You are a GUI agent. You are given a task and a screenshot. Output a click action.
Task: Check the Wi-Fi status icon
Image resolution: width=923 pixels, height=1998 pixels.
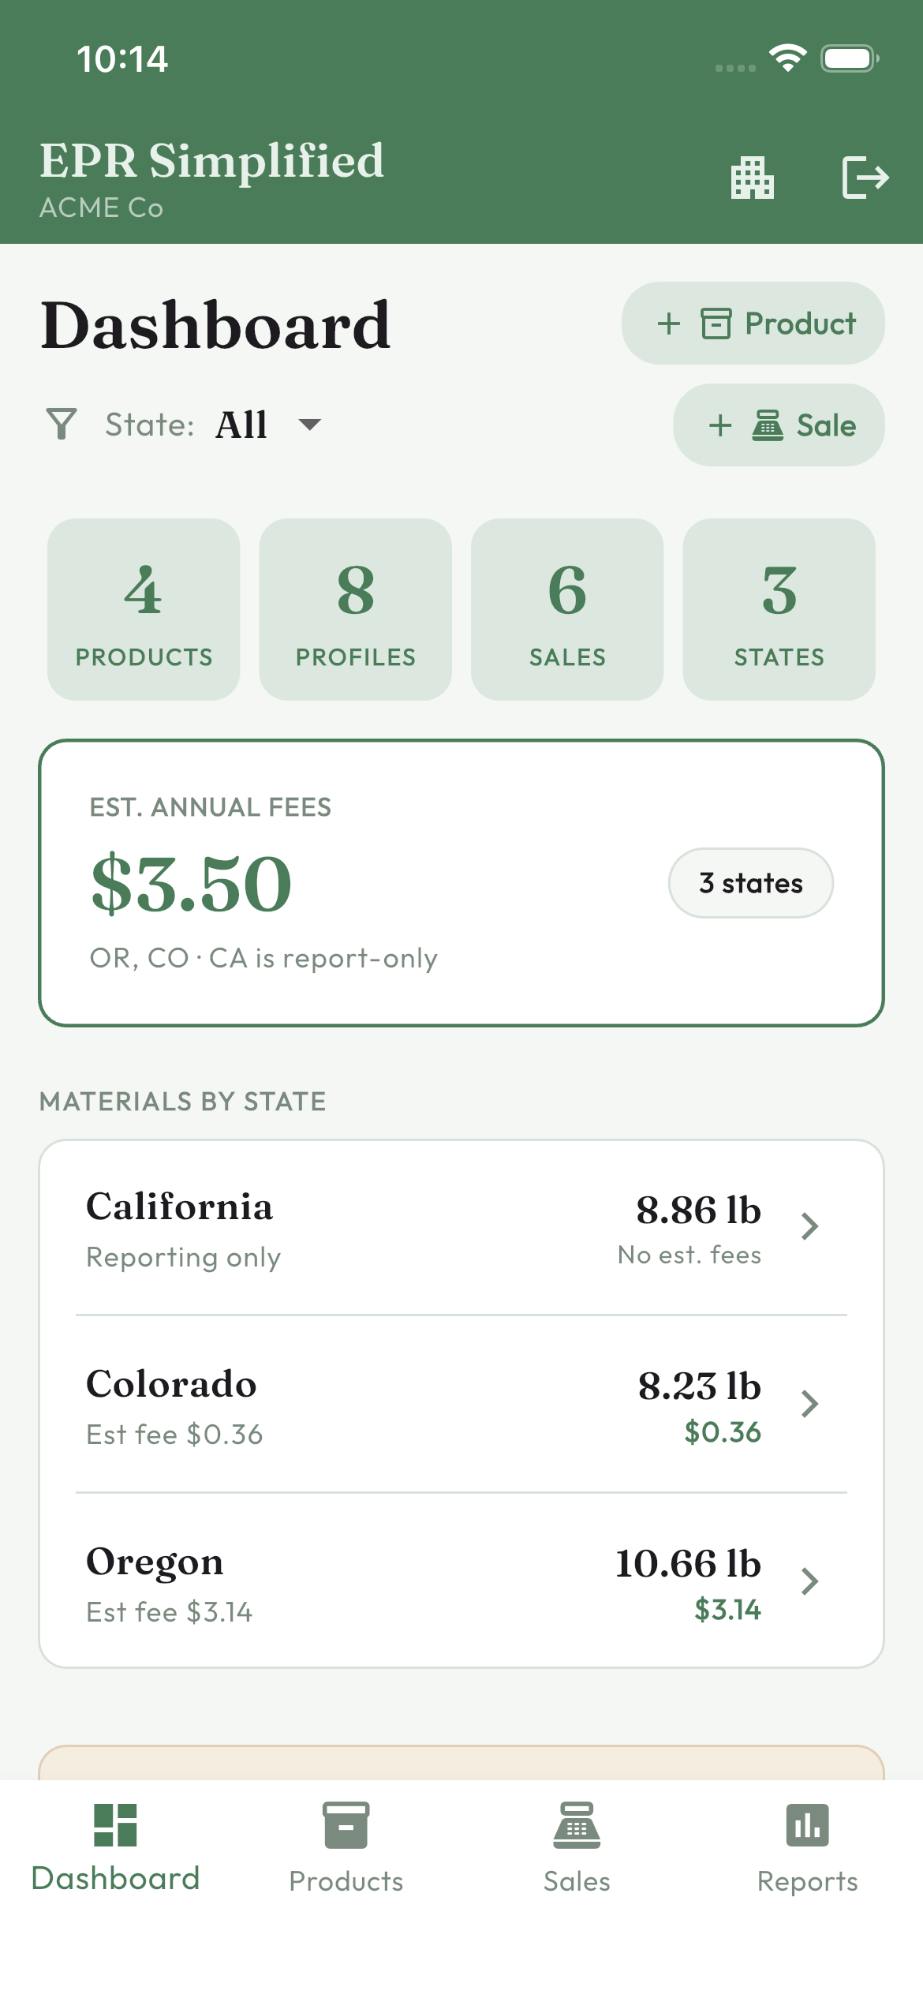click(787, 58)
